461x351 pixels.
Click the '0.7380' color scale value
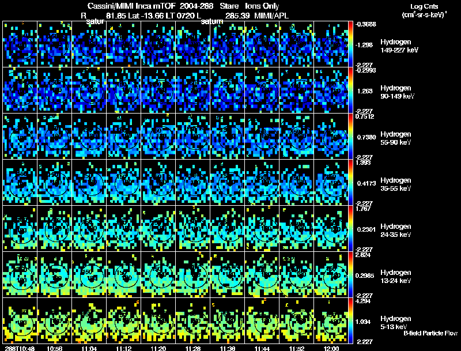coord(366,137)
